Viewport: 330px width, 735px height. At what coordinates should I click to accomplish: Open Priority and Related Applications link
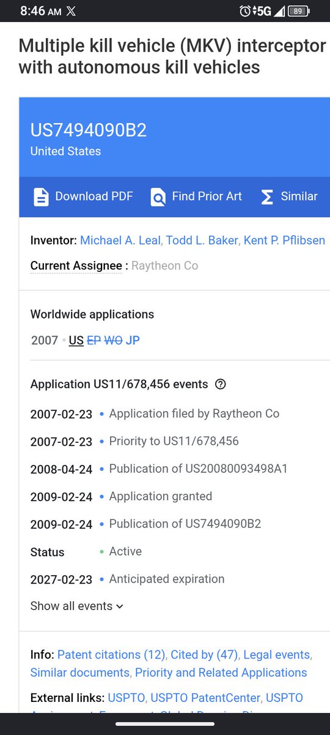pyautogui.click(x=221, y=673)
